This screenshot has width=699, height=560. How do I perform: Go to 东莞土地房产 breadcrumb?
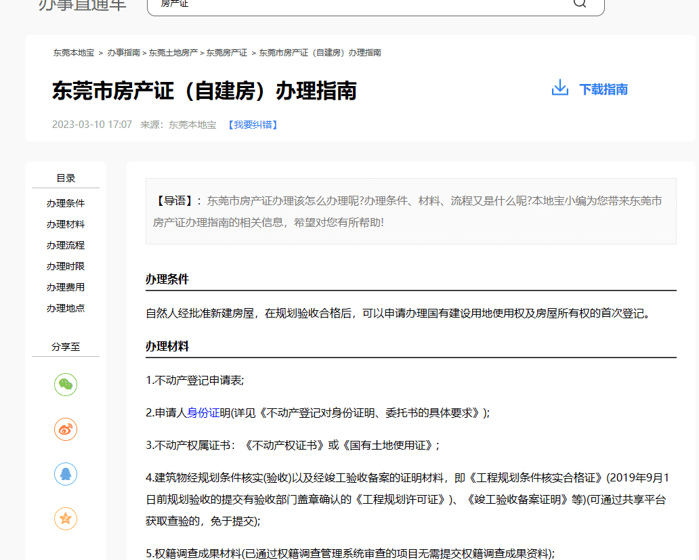pos(173,53)
